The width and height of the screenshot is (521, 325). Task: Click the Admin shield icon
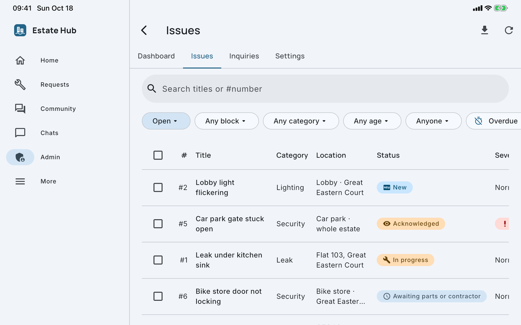pos(20,157)
